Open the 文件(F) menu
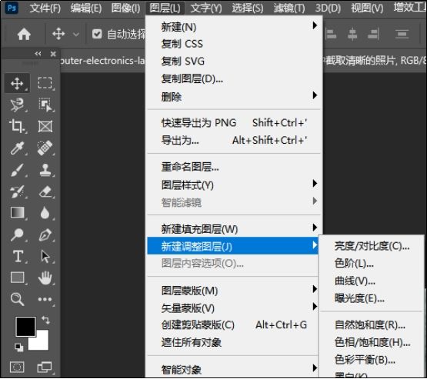 point(45,8)
